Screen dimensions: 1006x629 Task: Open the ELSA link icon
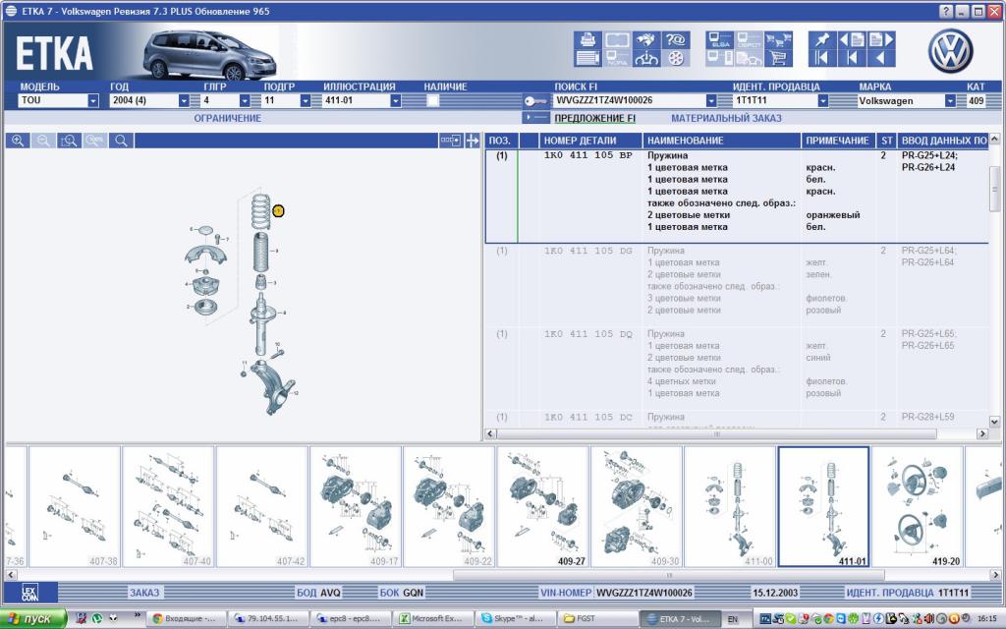[720, 39]
